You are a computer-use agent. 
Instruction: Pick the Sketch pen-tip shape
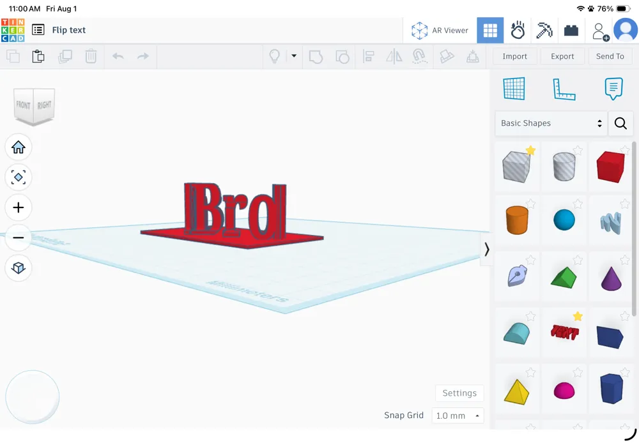[x=517, y=276]
